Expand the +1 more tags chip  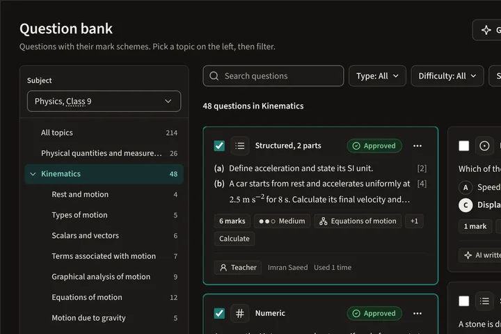(x=414, y=221)
